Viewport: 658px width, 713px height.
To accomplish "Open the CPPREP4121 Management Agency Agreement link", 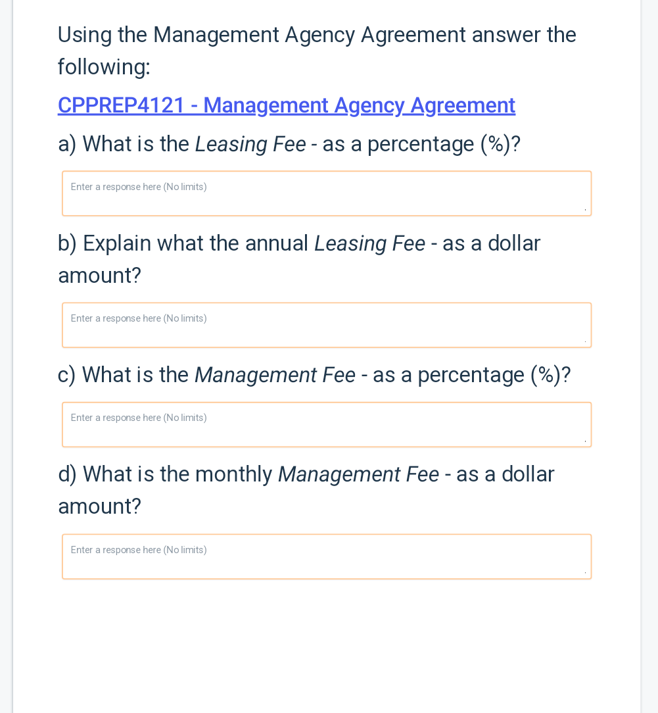I will point(286,105).
